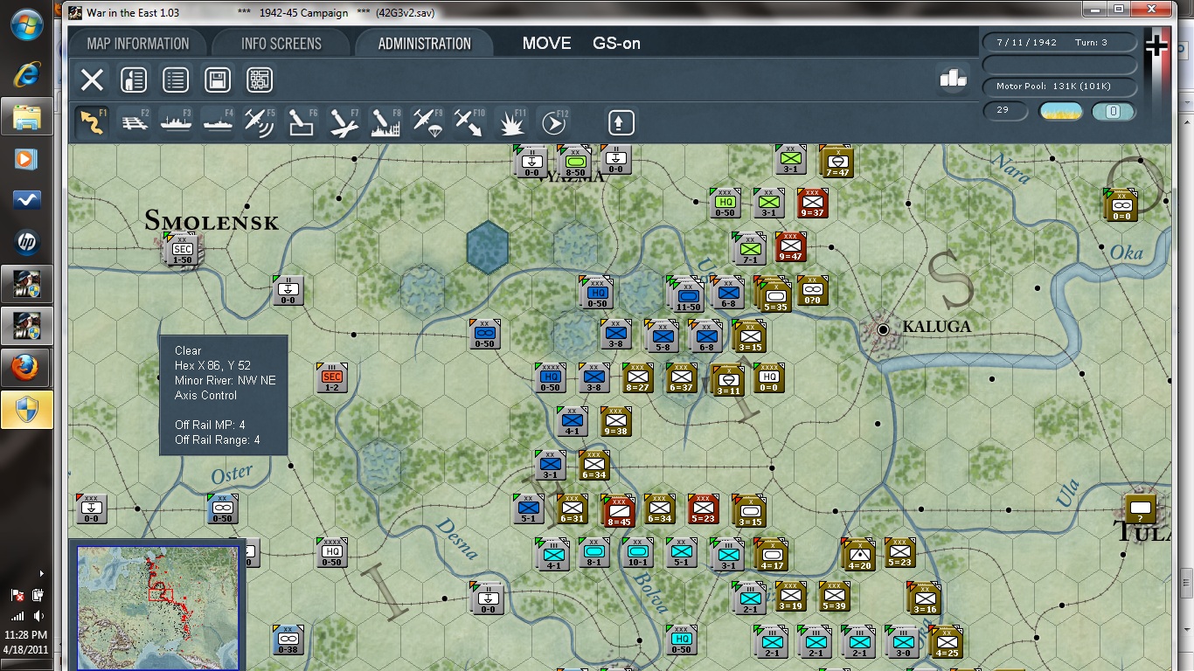Select the Soviet unit marked 0?0
This screenshot has width=1194, height=671.
click(x=812, y=290)
